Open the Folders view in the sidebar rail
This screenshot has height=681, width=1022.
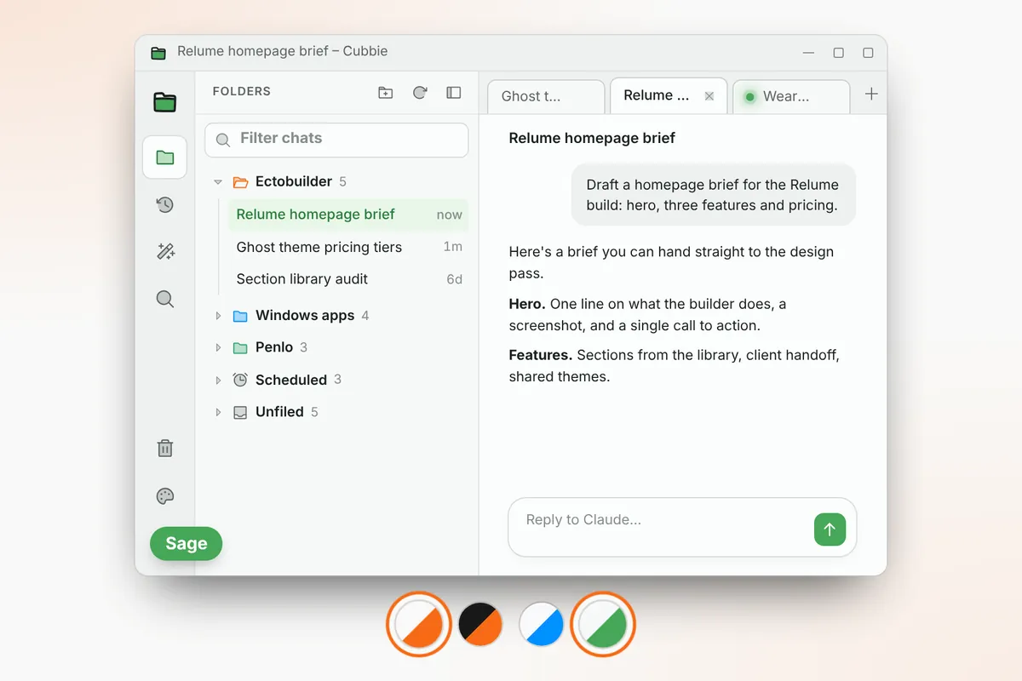(164, 157)
